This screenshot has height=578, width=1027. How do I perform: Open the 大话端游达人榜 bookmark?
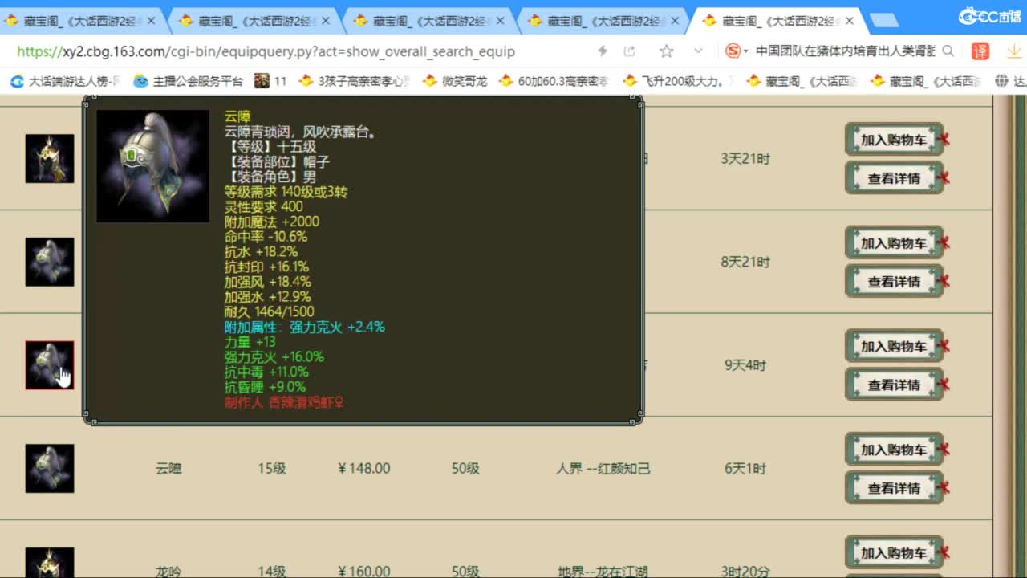click(x=65, y=81)
